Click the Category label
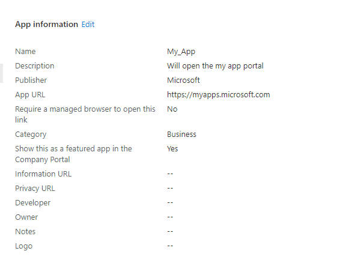Image resolution: width=352 pixels, height=260 pixels. (31, 135)
